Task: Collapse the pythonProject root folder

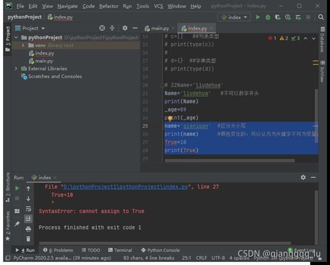Action: click(x=16, y=38)
